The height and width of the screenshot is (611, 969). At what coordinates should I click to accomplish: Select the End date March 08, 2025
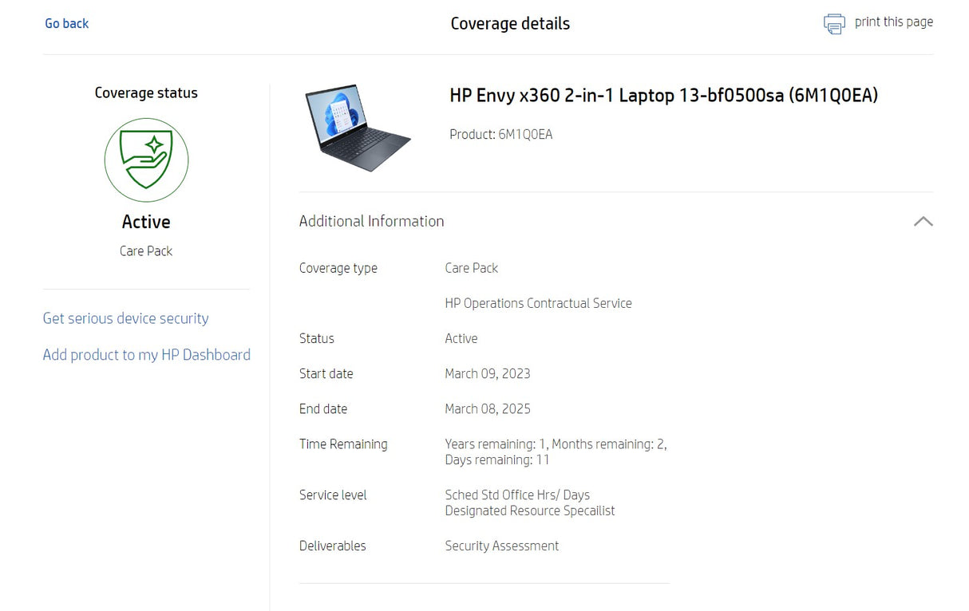tap(488, 408)
